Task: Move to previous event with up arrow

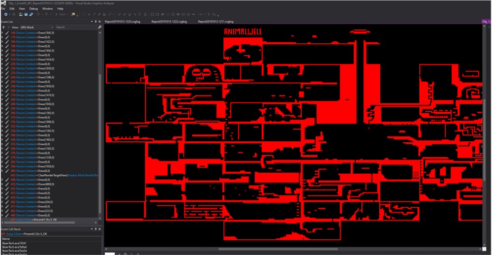Action: (3, 28)
